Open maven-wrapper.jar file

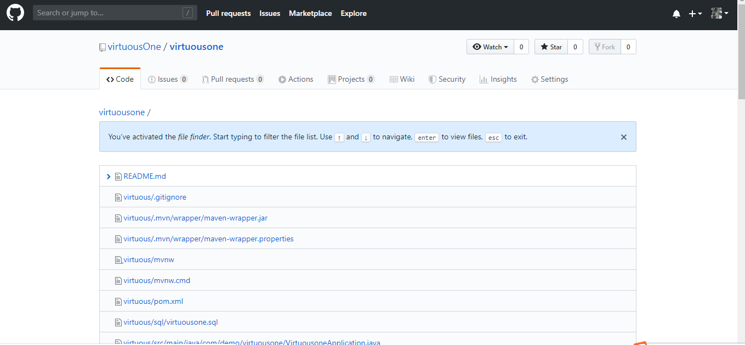(x=196, y=218)
